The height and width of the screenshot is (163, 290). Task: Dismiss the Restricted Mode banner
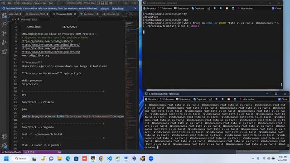[x=135, y=9]
